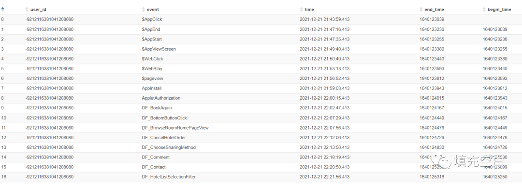
Task: Select the DF_ChooseSharingMethod event cell
Action: (x=169, y=147)
